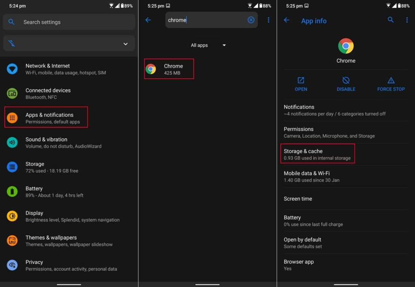Open Sound & vibration label
This screenshot has width=415, height=287.
click(x=46, y=139)
